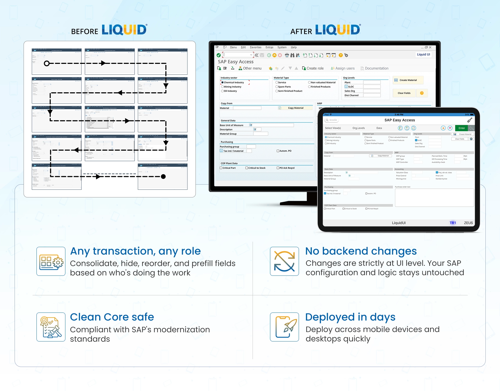
Task: Click the Print icon in the desktop toolbar
Action: click(x=287, y=55)
